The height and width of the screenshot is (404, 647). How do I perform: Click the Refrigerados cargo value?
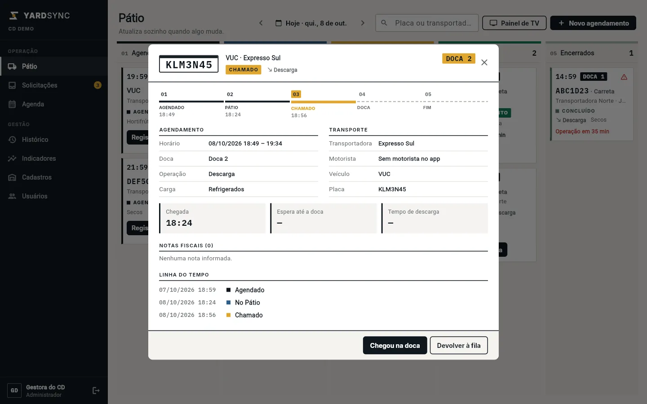tap(226, 189)
